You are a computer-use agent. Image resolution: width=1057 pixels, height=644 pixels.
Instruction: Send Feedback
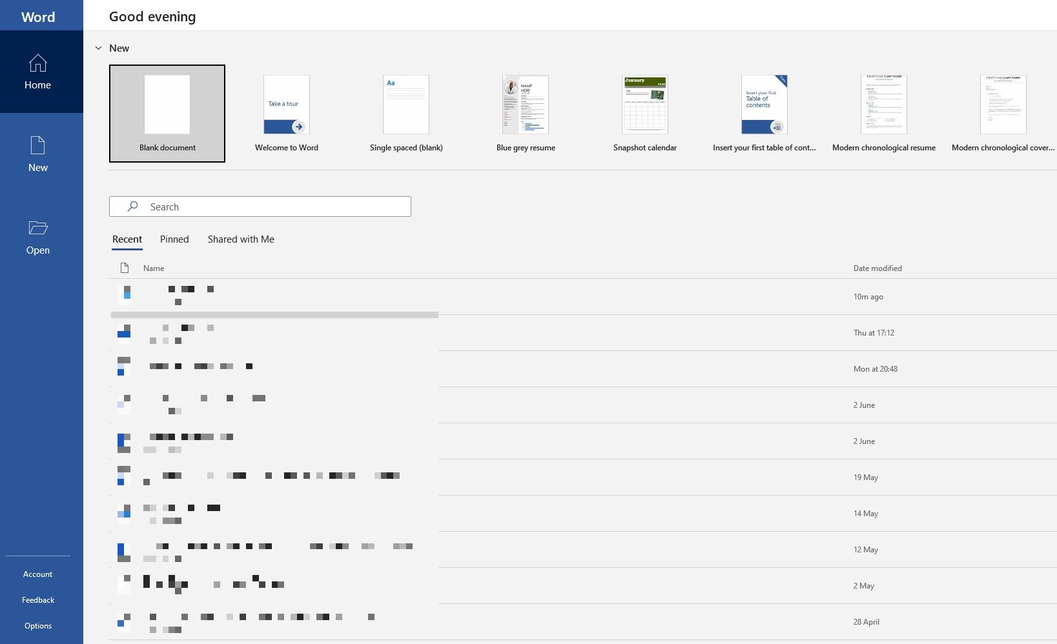pos(37,599)
